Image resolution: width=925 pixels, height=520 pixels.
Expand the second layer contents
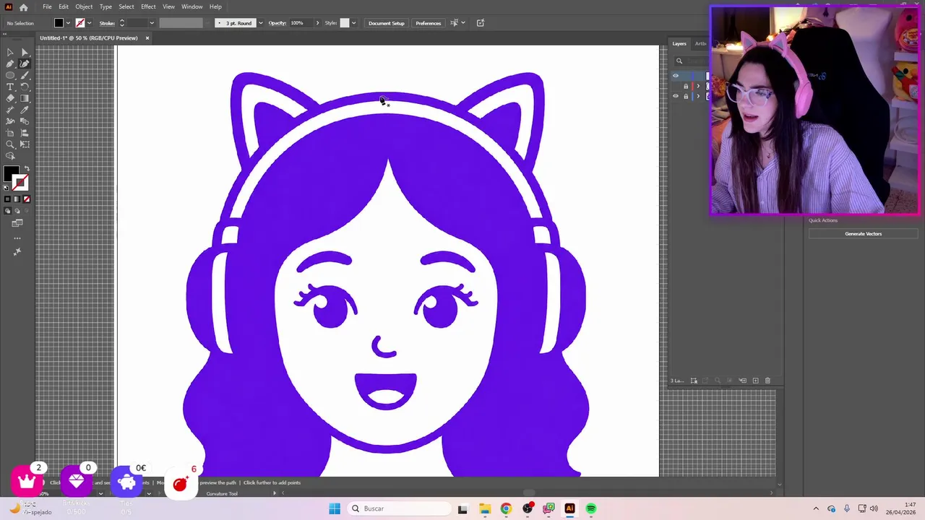698,86
